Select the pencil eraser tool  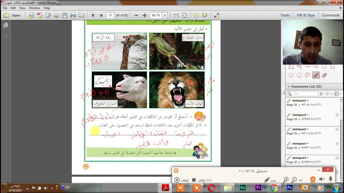click(324, 75)
